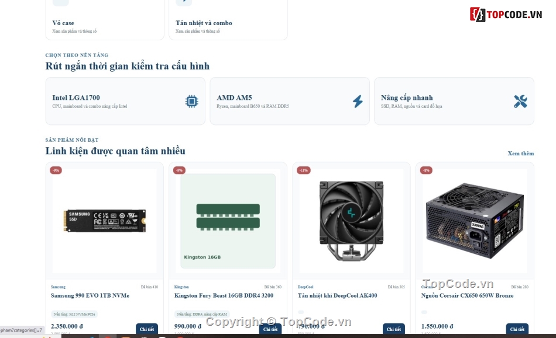Click the CHỌN THEO NỀN TẢNG label
Image resolution: width=556 pixels, height=338 pixels.
77,55
